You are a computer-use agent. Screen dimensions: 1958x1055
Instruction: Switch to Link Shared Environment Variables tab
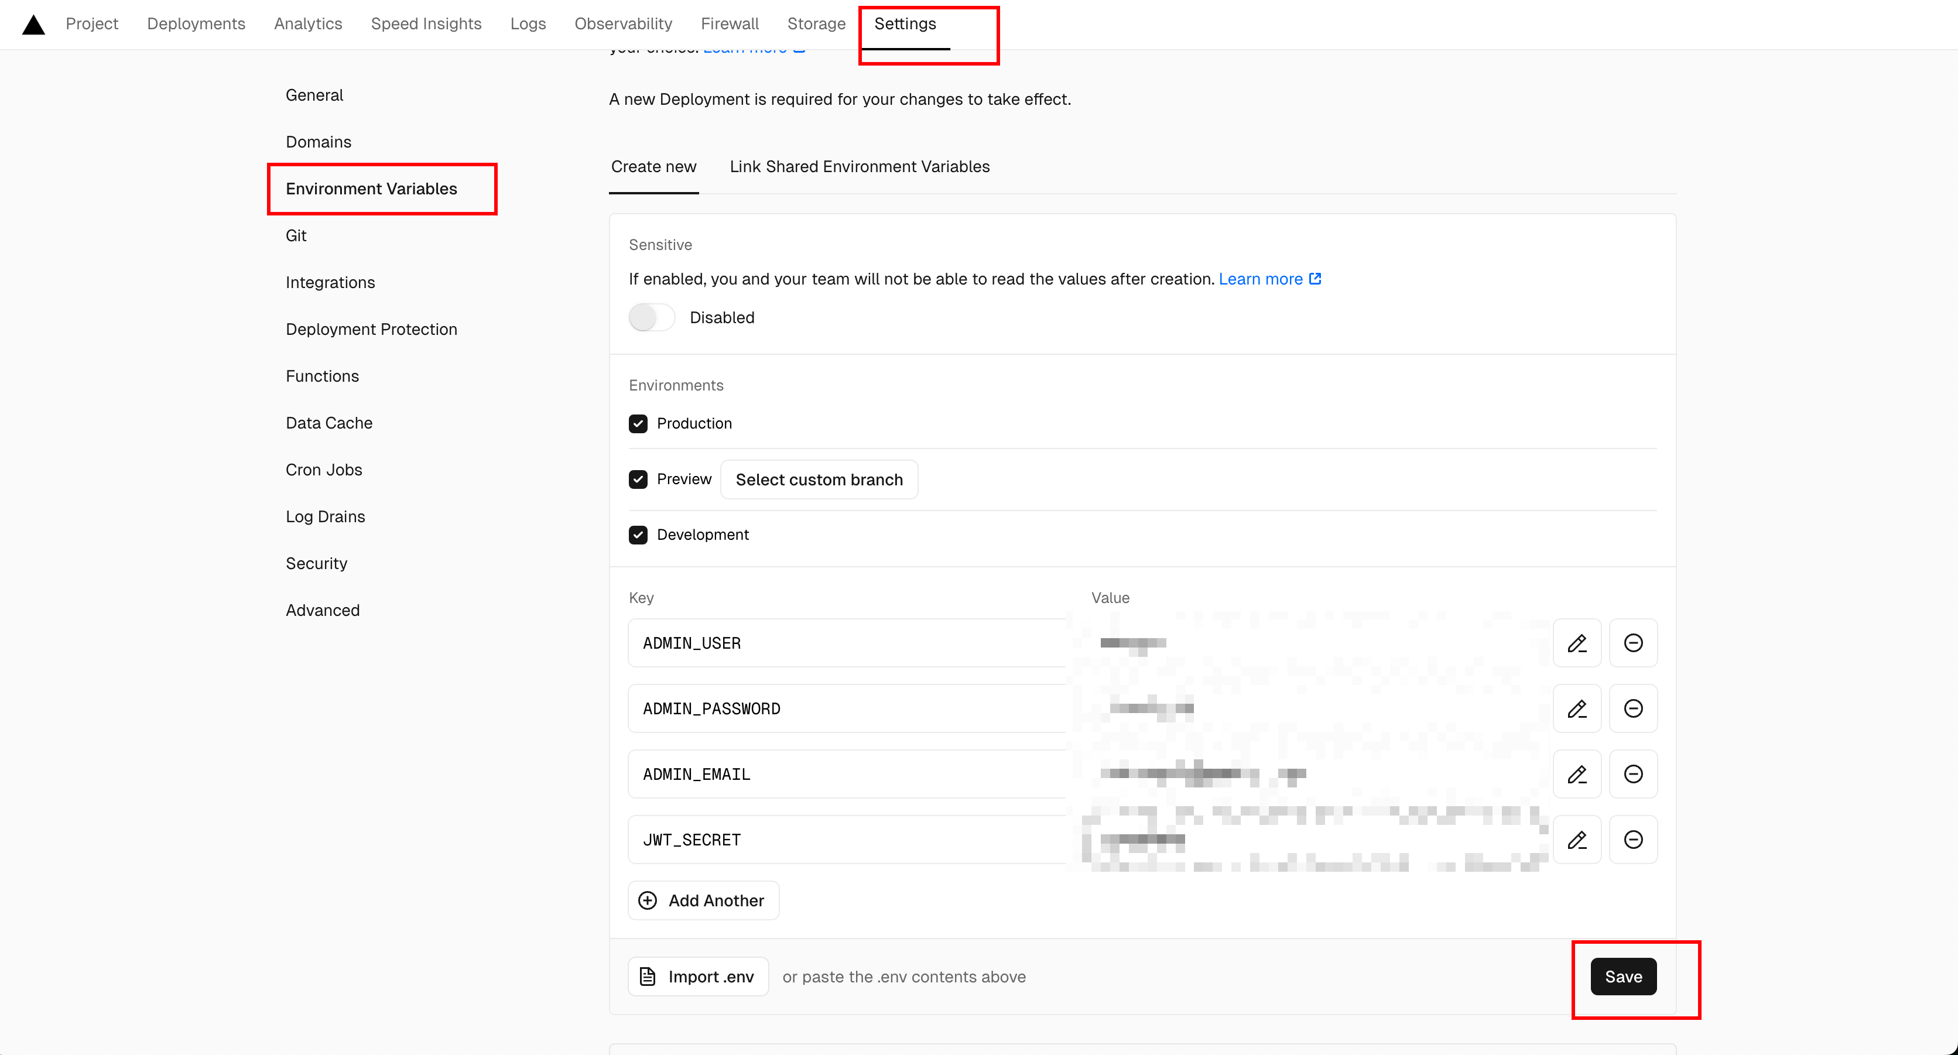(859, 166)
